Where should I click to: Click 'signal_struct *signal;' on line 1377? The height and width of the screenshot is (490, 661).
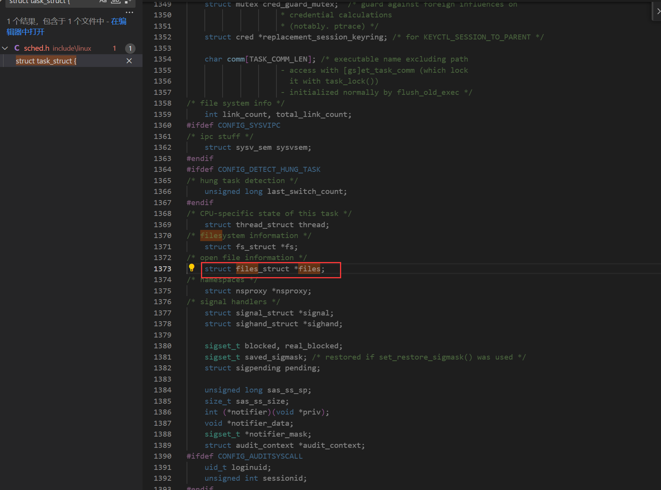pos(285,313)
